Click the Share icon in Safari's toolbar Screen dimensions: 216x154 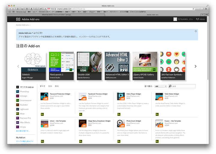click(x=40, y=9)
